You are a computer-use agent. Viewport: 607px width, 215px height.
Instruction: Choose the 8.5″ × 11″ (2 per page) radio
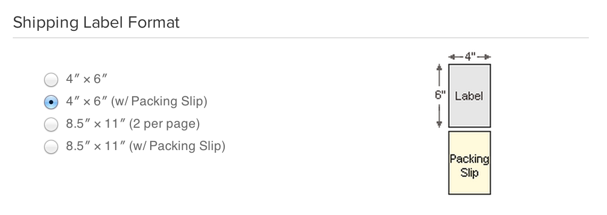tap(51, 124)
